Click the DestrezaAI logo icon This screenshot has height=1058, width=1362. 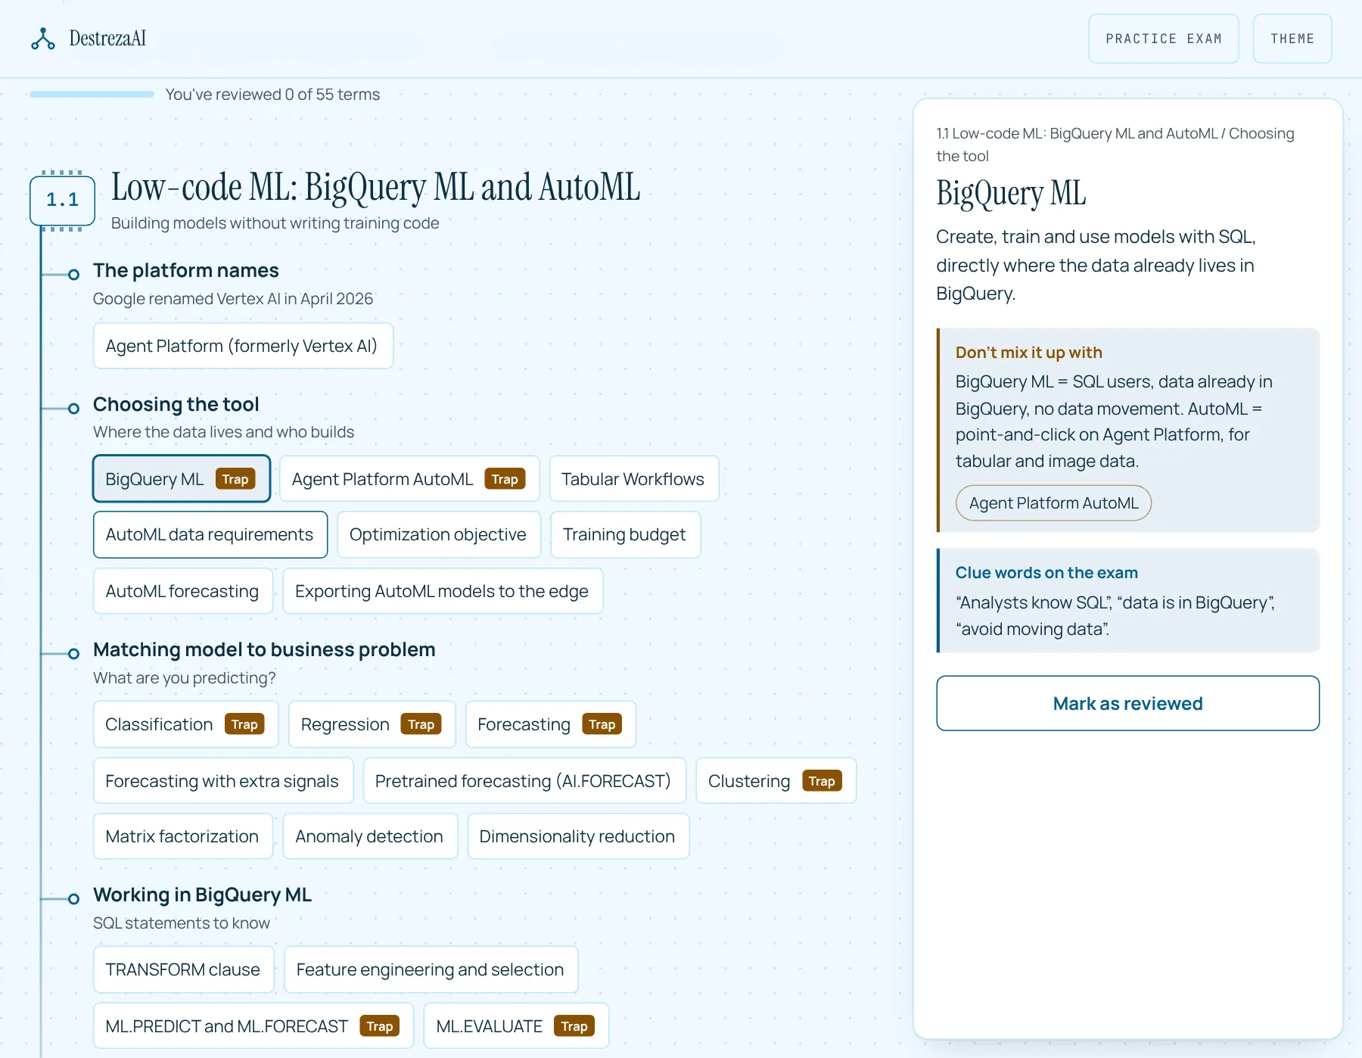point(43,39)
